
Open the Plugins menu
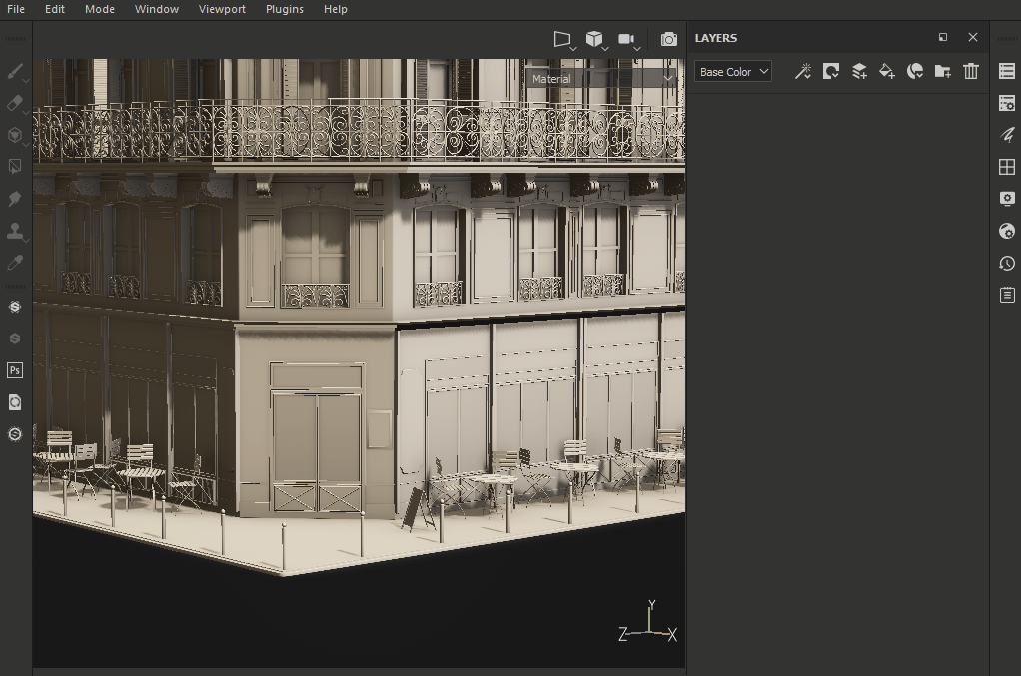coord(285,9)
